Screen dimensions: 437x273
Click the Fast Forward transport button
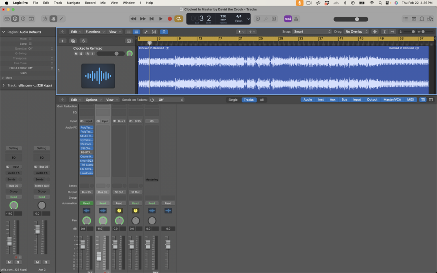(x=143, y=19)
